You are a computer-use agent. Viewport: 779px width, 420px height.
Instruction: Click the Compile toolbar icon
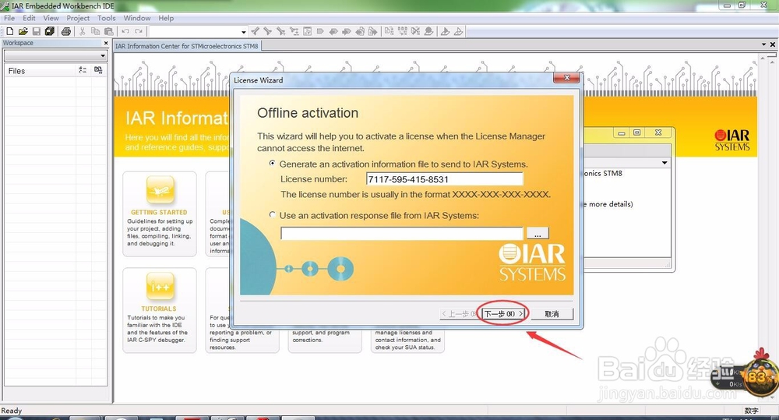389,31
